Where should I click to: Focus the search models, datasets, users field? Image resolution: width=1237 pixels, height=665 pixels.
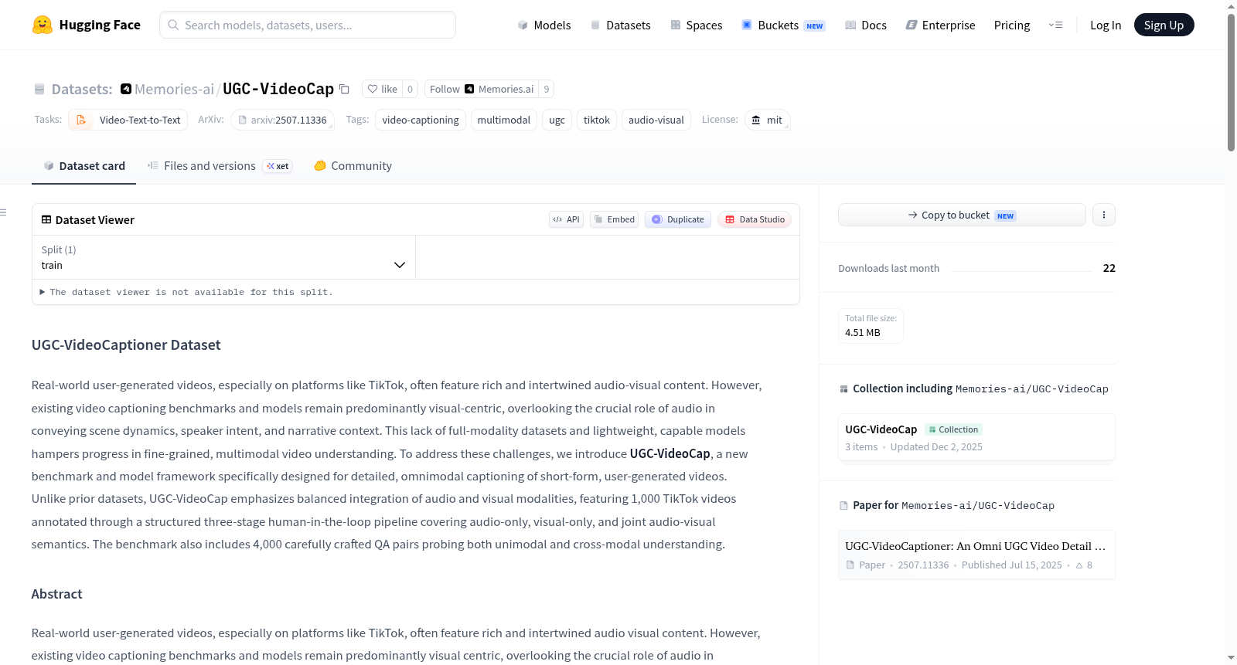point(308,25)
